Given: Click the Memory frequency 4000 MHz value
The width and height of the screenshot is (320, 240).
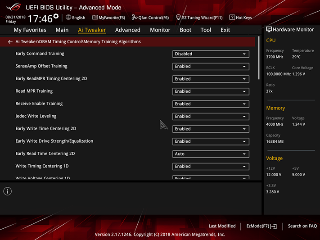Looking at the screenshot, I should click(x=275, y=124).
